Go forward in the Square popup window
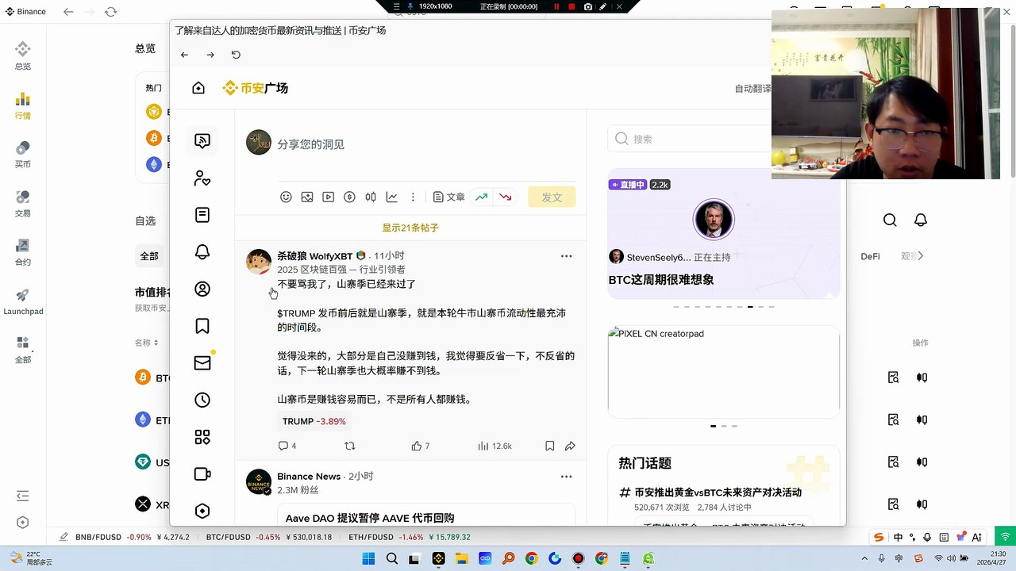Viewport: 1016px width, 571px height. (x=210, y=55)
